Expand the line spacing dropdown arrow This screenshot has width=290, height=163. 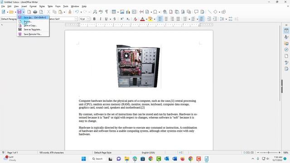coord(226,19)
